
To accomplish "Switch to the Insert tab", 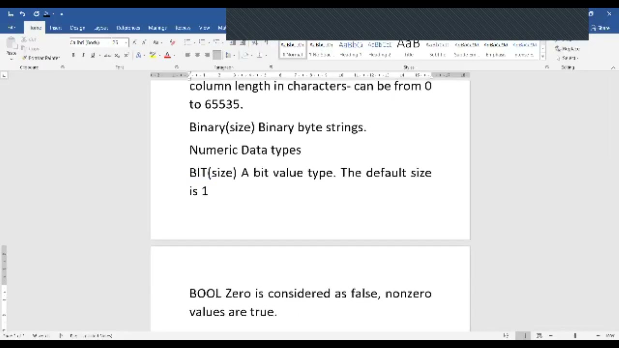I will click(56, 28).
